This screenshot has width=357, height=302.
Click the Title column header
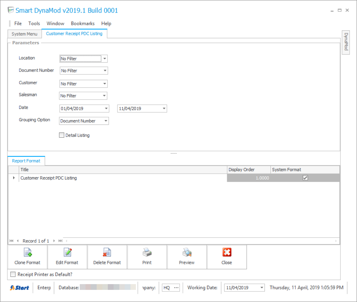pos(123,170)
